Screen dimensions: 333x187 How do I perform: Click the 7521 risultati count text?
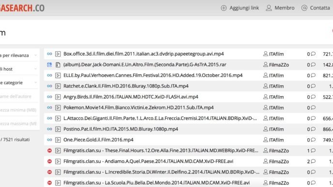pyautogui.click(x=15, y=140)
